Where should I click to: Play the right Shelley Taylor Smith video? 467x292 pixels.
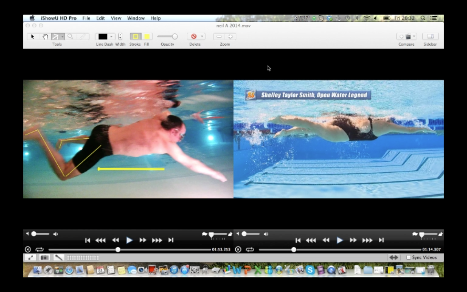click(340, 240)
